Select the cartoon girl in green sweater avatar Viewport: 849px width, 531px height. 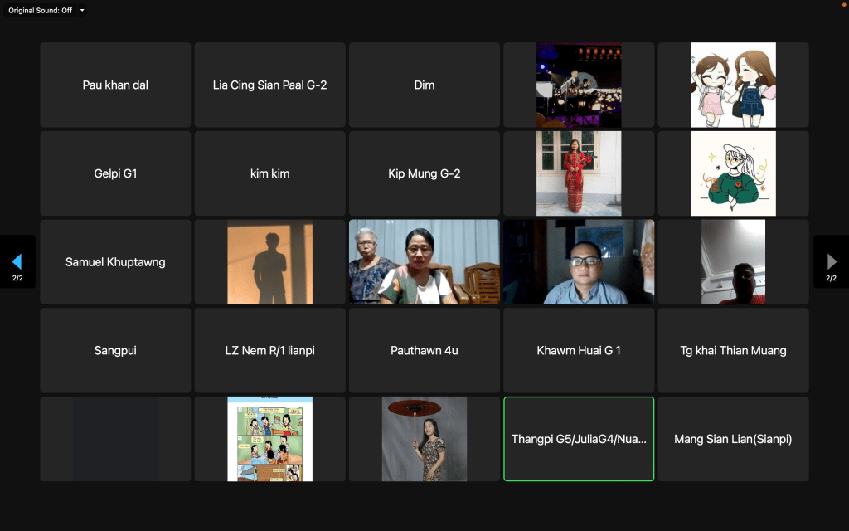733,173
